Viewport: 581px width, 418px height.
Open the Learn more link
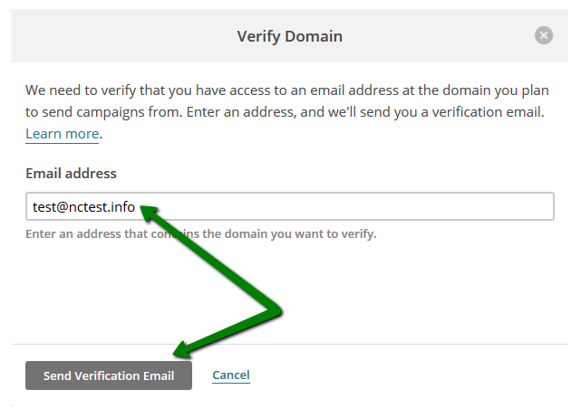(x=63, y=134)
